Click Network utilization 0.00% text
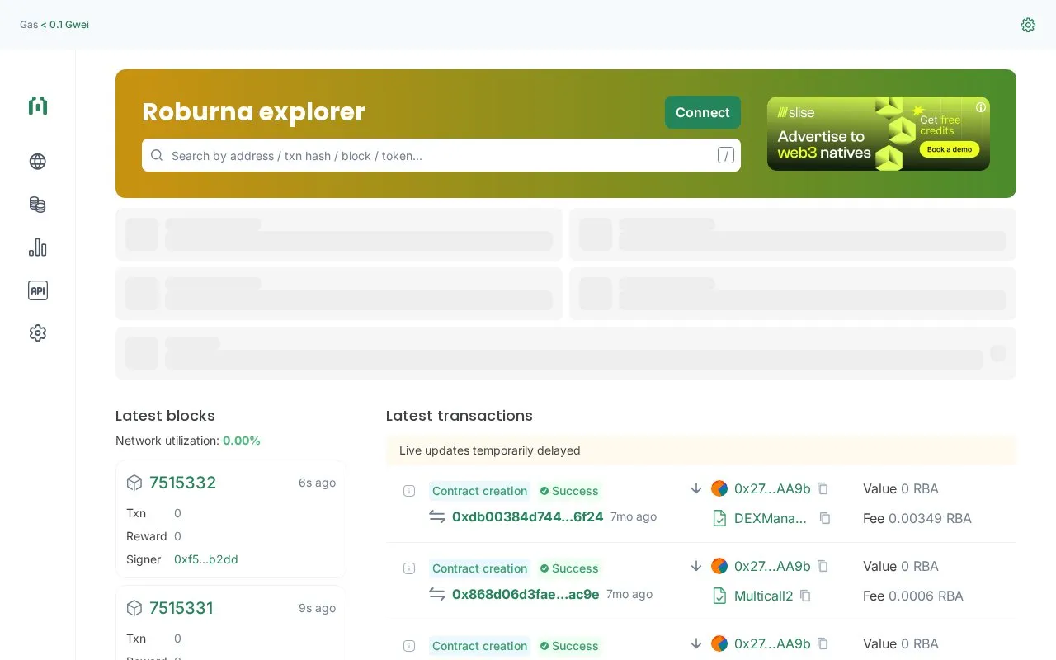This screenshot has width=1056, height=660. click(188, 441)
